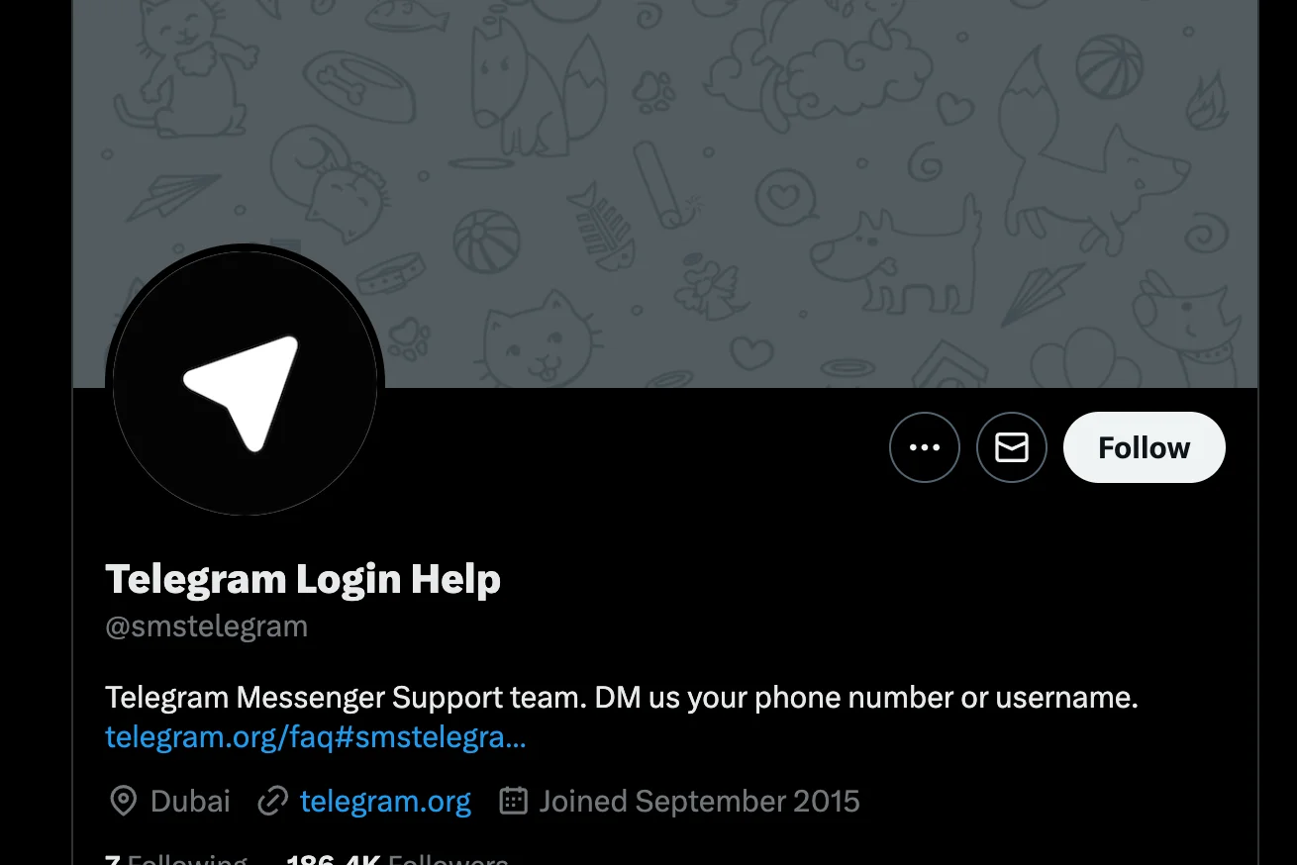Image resolution: width=1297 pixels, height=865 pixels.
Task: Select the Joined September 2015 text
Action: [x=699, y=801]
